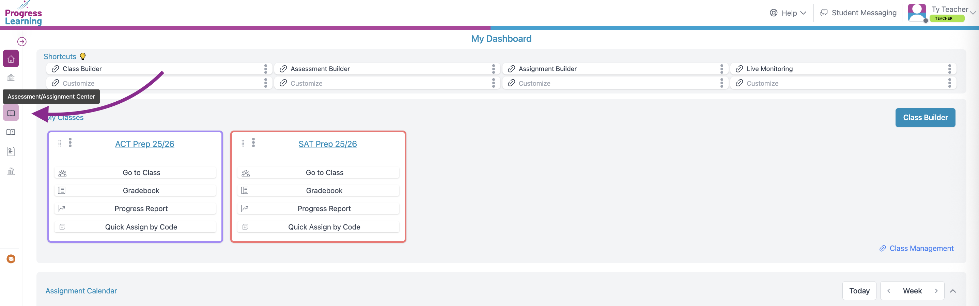The image size is (979, 306).
Task: Go to next week in calendar
Action: click(936, 291)
